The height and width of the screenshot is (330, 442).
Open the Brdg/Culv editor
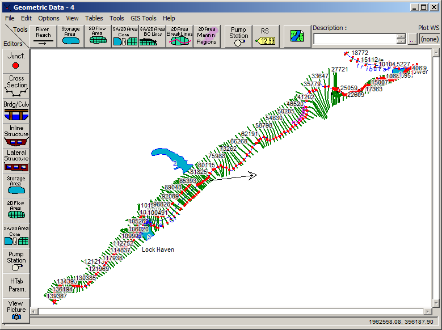[16, 111]
